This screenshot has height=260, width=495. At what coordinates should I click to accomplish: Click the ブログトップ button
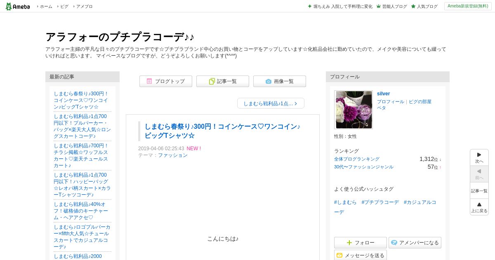(x=166, y=81)
